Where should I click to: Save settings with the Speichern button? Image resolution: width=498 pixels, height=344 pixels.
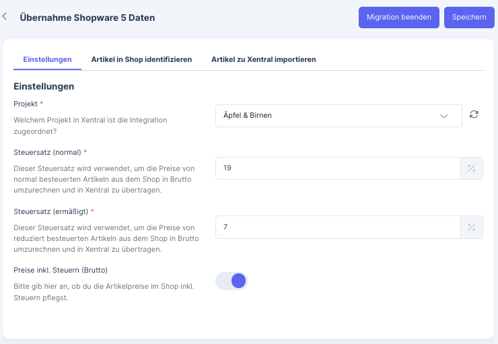point(469,18)
